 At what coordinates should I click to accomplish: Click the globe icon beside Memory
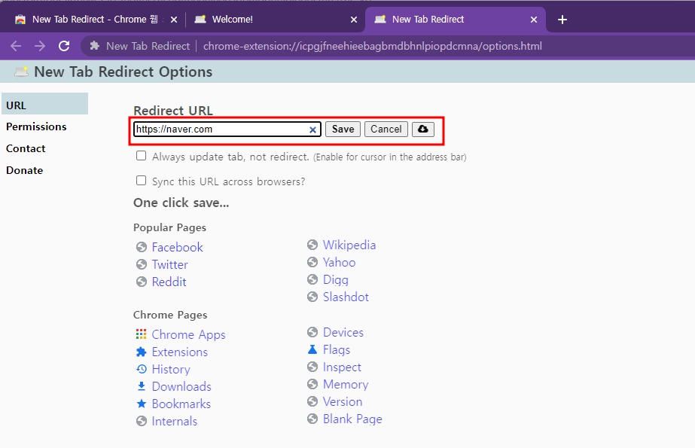click(312, 384)
